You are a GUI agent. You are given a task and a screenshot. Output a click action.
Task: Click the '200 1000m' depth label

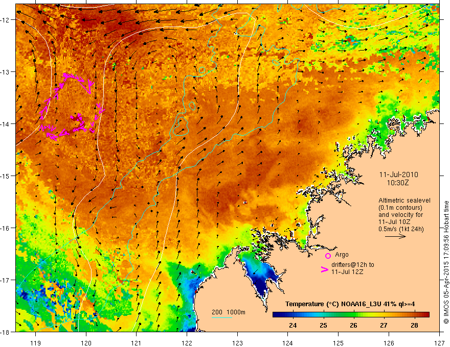pyautogui.click(x=229, y=312)
